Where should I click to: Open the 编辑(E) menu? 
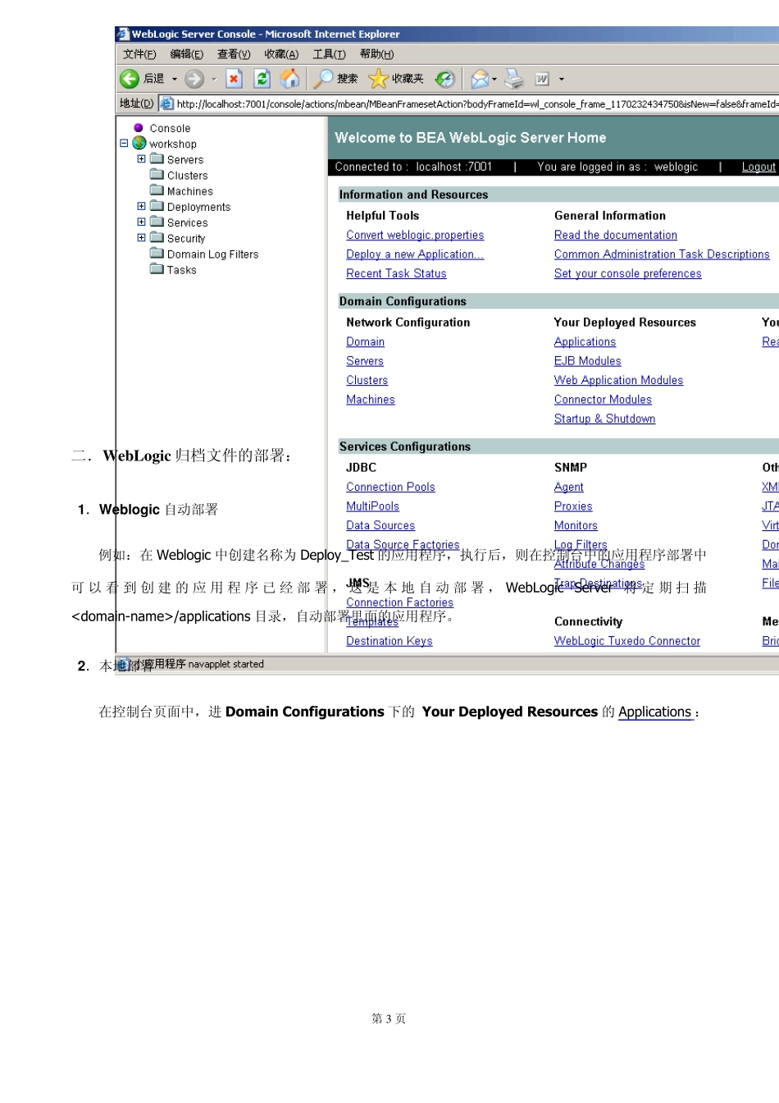click(187, 54)
